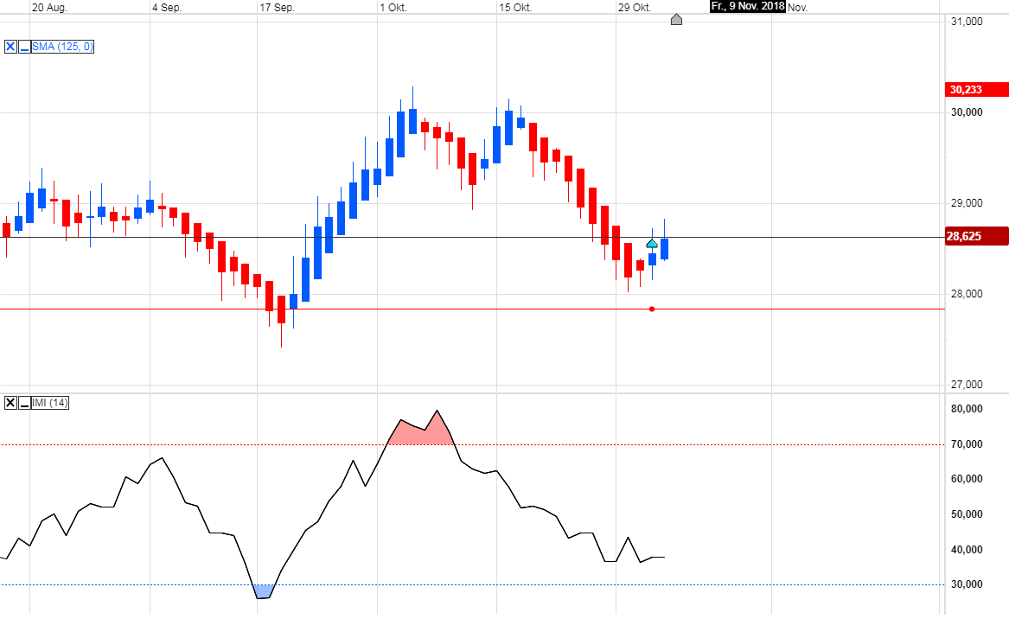Screen dimensions: 1009x619
Task: Select the Fr., 9 Nov. 2018 date label
Action: (745, 6)
